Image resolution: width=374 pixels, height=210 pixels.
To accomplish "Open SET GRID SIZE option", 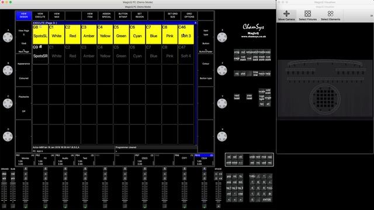I will pos(173,16).
